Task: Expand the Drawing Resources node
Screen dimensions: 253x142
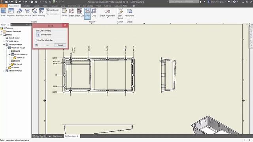Action: (2, 31)
